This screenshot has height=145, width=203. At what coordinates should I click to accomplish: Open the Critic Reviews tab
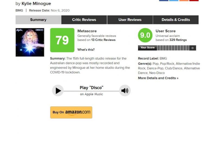click(x=84, y=20)
